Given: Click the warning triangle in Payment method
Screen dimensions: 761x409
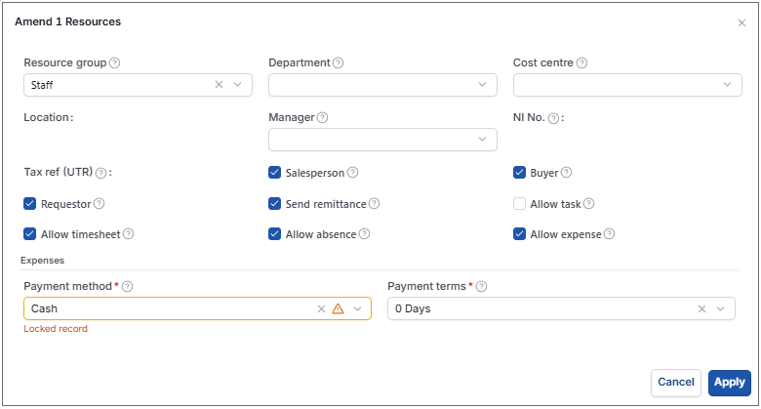Looking at the screenshot, I should (x=338, y=308).
